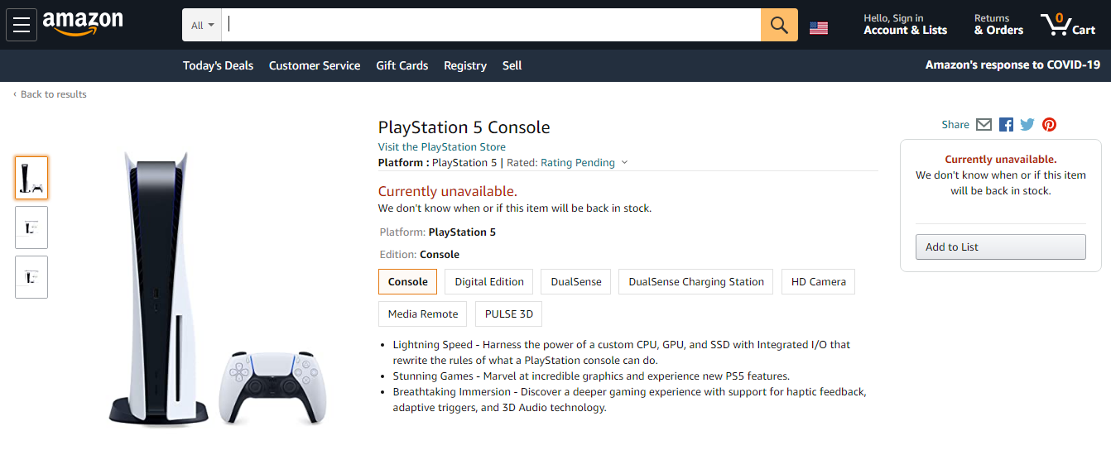Click the magnifying glass search button
This screenshot has width=1111, height=450.
click(x=779, y=25)
